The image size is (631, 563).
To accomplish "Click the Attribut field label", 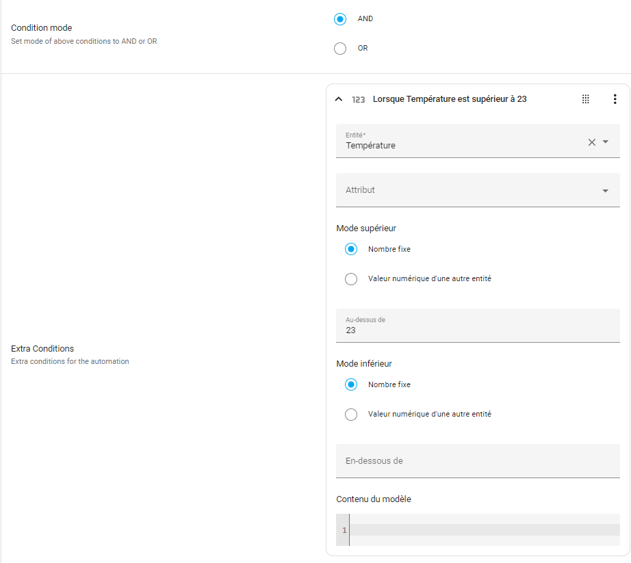I will tap(361, 190).
